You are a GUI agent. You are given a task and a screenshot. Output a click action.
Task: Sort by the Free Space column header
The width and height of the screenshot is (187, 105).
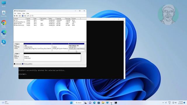tap(68, 19)
